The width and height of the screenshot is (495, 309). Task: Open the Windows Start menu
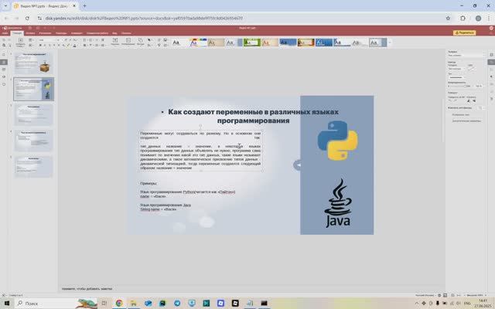click(7, 303)
